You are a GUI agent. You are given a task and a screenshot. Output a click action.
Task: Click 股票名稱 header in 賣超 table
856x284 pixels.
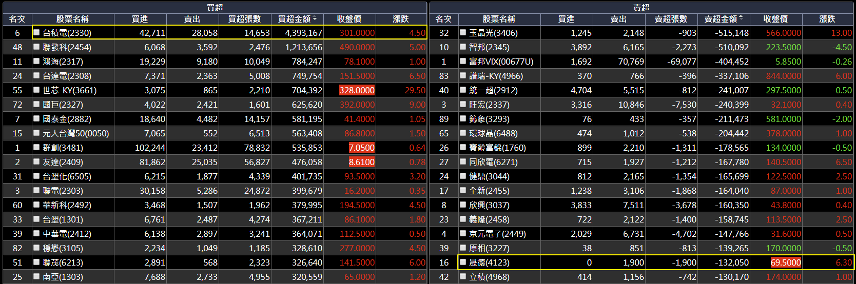(499, 19)
